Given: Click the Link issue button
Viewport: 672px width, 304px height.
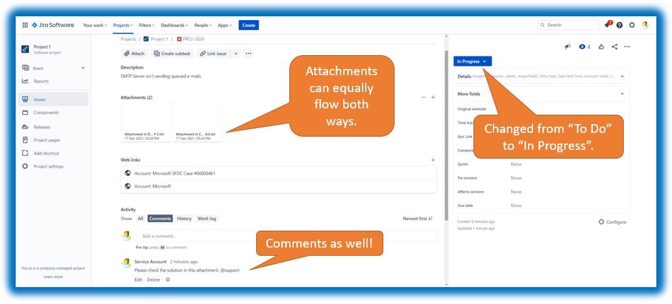Looking at the screenshot, I should 214,54.
